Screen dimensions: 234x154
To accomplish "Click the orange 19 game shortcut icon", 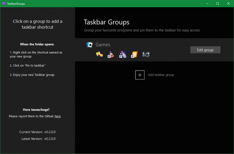I will pos(134,55).
